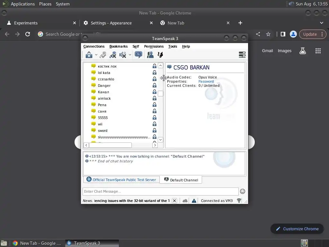
Task: Open the Self menu
Action: point(136,46)
